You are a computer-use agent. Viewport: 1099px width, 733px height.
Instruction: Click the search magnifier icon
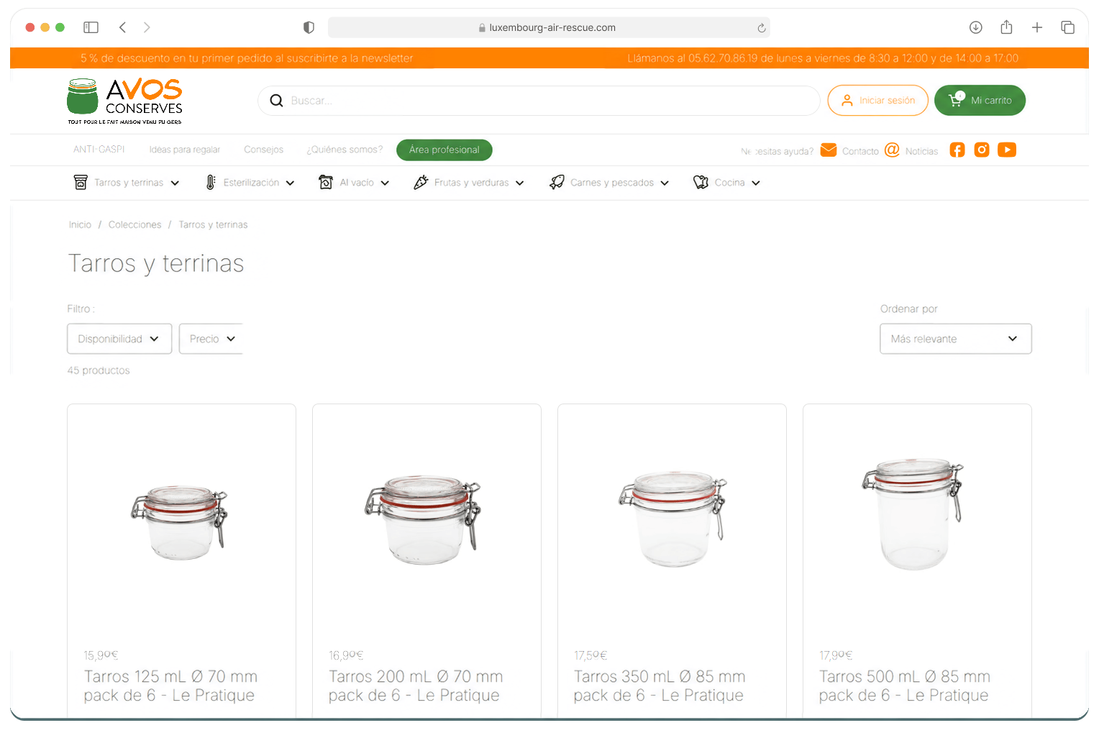click(x=276, y=101)
